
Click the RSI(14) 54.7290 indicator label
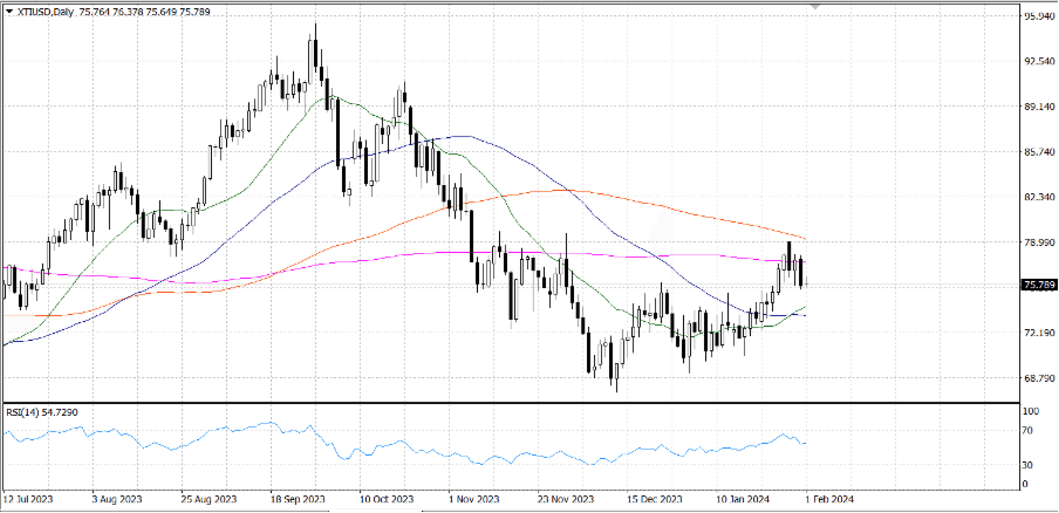(x=42, y=412)
